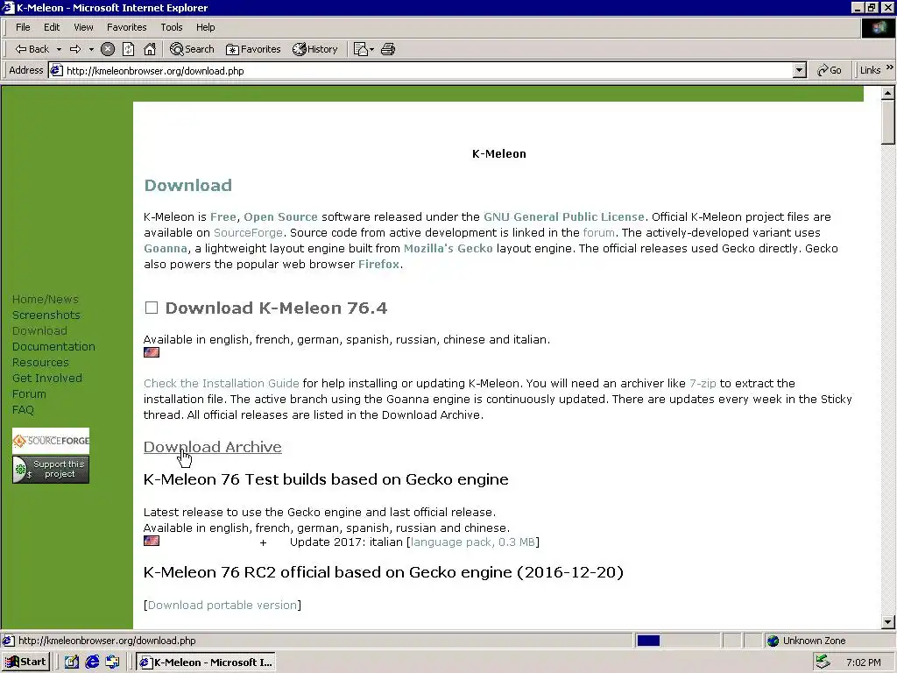Click the blue progress indicator in status bar
This screenshot has height=673, width=897.
pyautogui.click(x=649, y=641)
